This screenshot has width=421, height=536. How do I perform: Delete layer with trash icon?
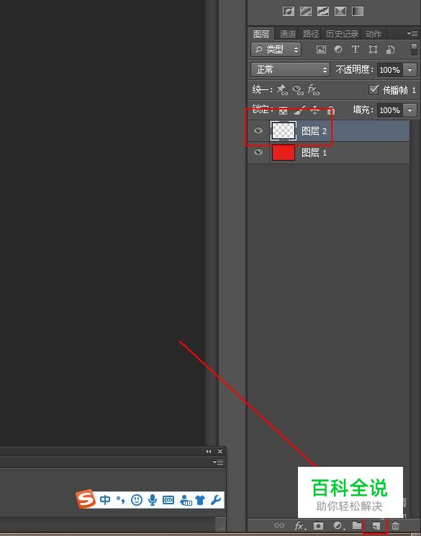pos(395,525)
